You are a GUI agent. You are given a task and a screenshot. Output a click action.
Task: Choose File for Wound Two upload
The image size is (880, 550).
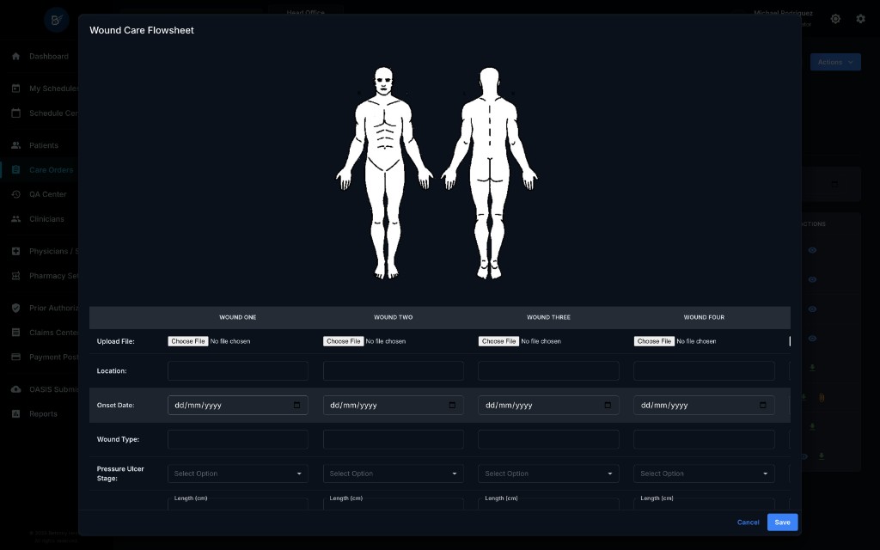tap(344, 341)
